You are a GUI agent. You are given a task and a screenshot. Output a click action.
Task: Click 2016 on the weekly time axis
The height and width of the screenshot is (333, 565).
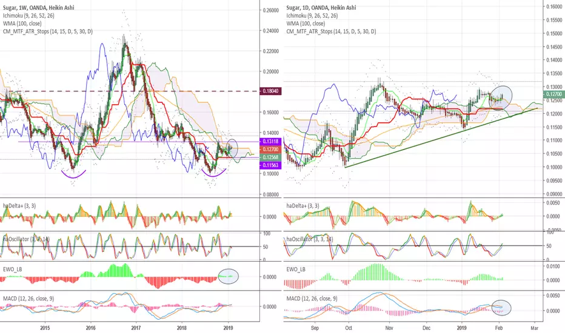point(91,328)
